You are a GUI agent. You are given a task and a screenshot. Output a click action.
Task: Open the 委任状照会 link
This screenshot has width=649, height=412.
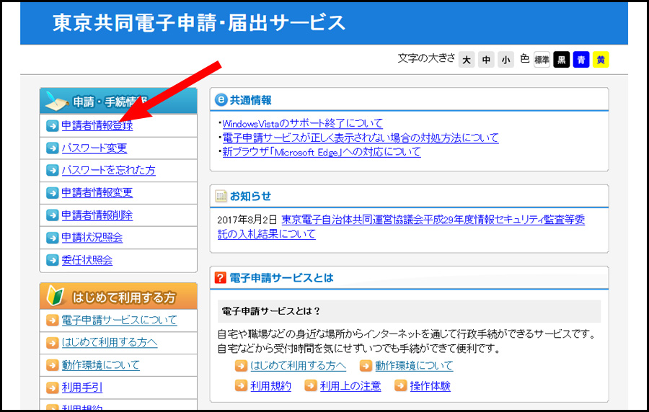pyautogui.click(x=87, y=260)
